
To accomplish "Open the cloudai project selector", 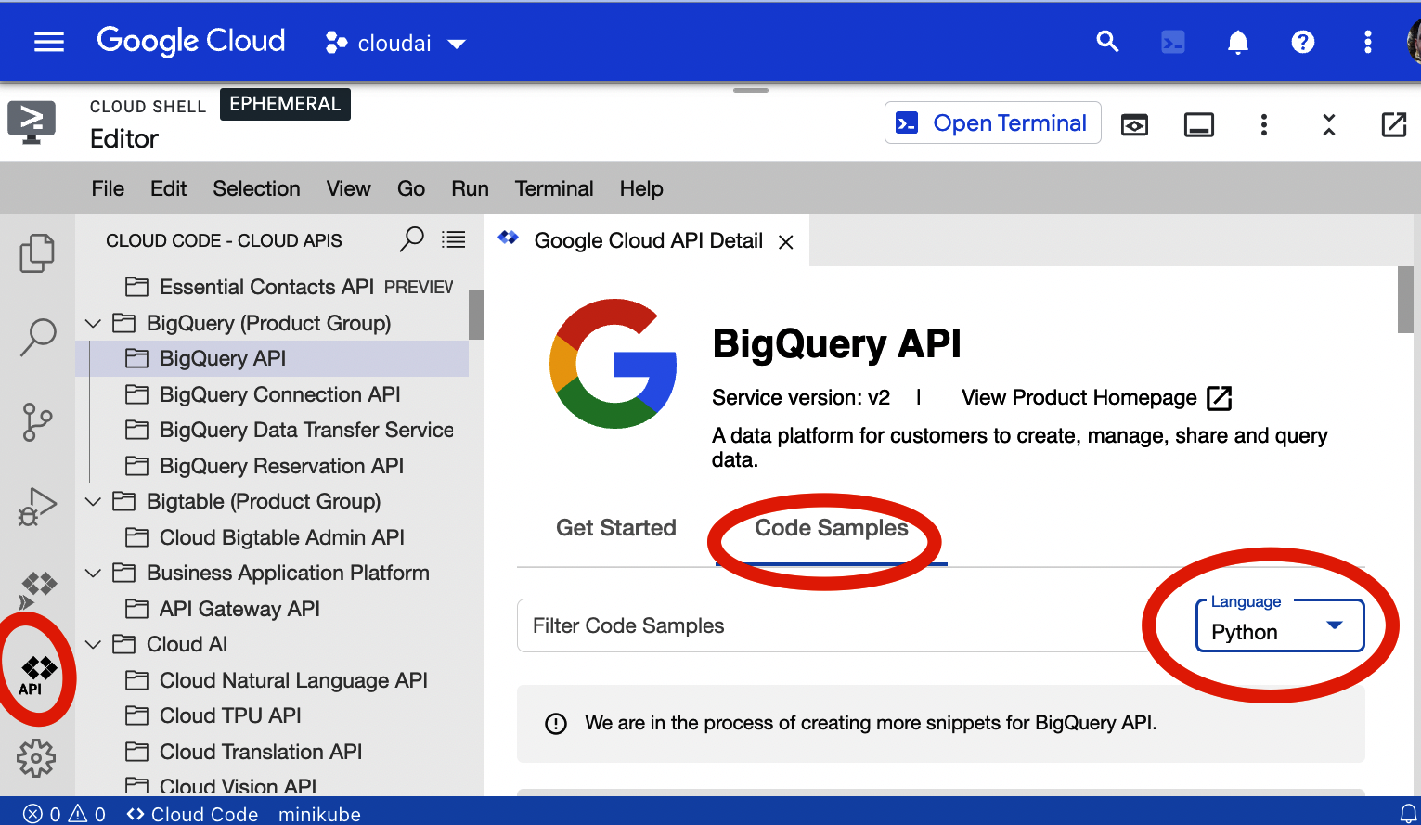I will click(x=395, y=43).
